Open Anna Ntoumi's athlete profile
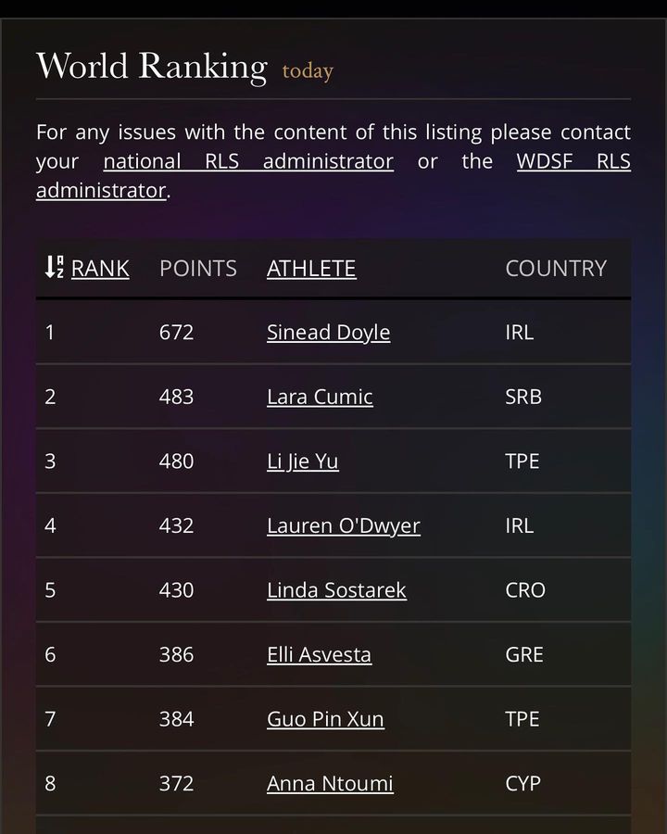Viewport: 667px width, 834px height. 330,783
